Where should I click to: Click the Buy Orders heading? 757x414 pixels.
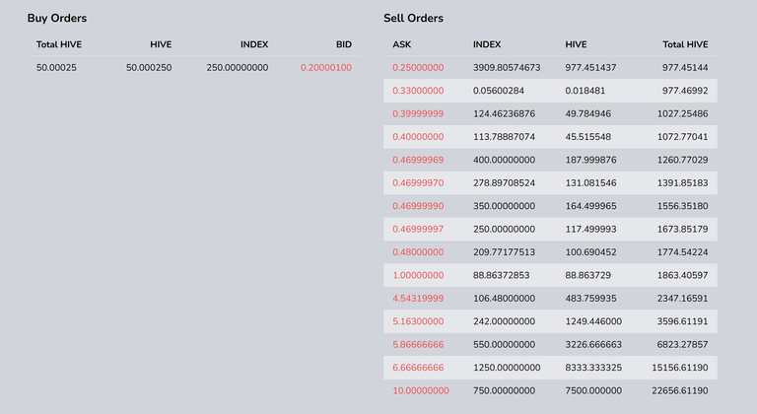click(x=57, y=18)
